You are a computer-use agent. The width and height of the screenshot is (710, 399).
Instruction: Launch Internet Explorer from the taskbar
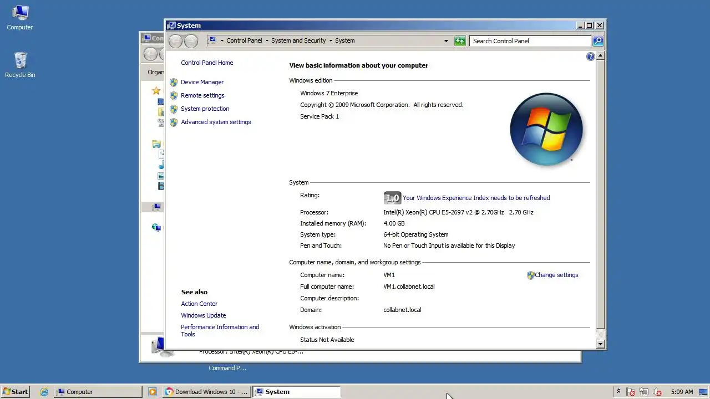click(44, 392)
